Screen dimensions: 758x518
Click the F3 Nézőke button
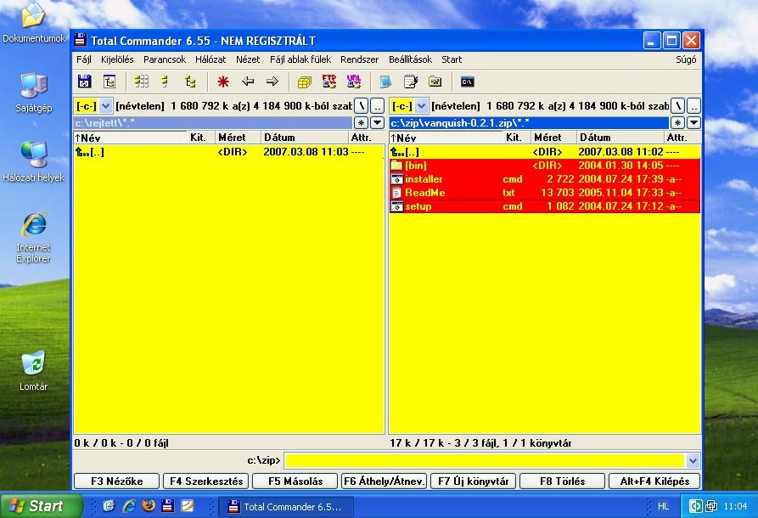pyautogui.click(x=116, y=481)
